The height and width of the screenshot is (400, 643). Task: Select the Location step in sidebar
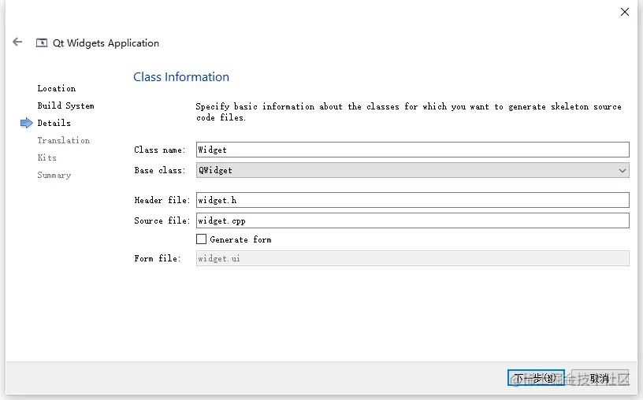57,88
